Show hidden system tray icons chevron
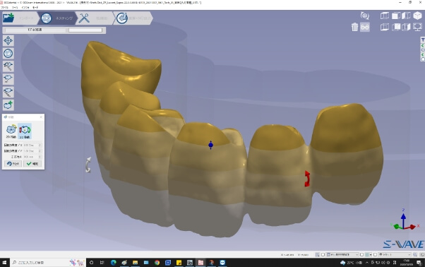Screen dimensions: 425x267 coord(366,262)
